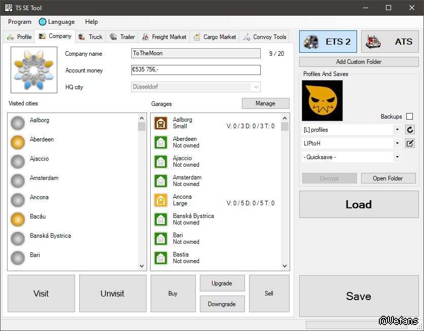Image resolution: width=424 pixels, height=331 pixels.
Task: Open the Language menu
Action: coord(57,22)
